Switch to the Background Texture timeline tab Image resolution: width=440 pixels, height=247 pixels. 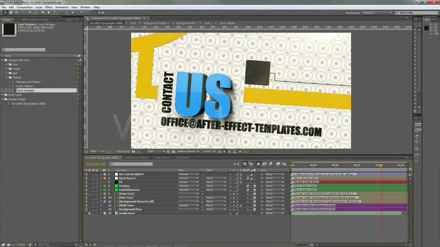137,158
